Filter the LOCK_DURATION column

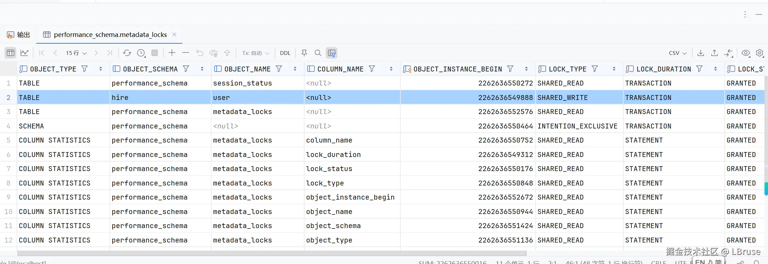tap(699, 69)
